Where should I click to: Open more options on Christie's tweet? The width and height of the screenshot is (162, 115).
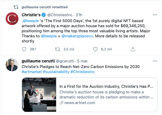point(155,15)
